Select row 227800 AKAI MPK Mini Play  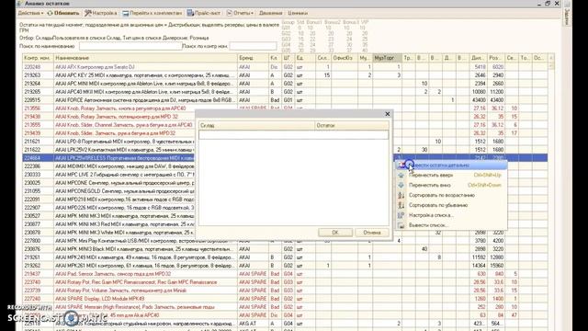(285, 241)
